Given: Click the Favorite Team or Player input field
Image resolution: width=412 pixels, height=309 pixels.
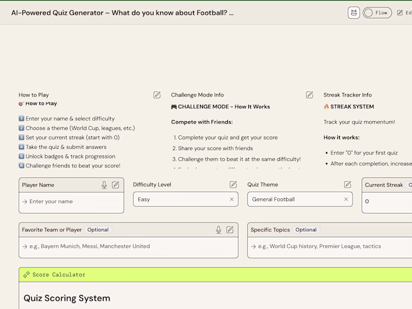Looking at the screenshot, I should pos(128,247).
